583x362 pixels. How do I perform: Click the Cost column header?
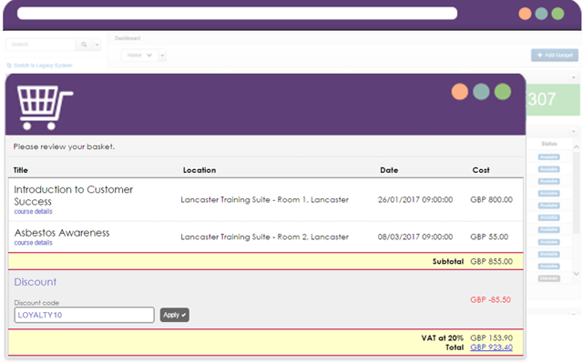click(481, 170)
